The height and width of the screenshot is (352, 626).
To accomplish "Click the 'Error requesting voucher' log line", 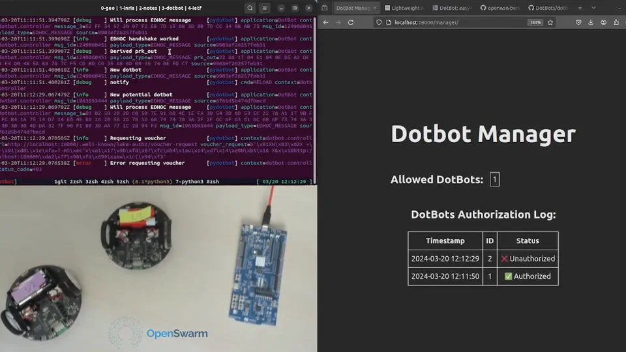I will click(x=147, y=163).
